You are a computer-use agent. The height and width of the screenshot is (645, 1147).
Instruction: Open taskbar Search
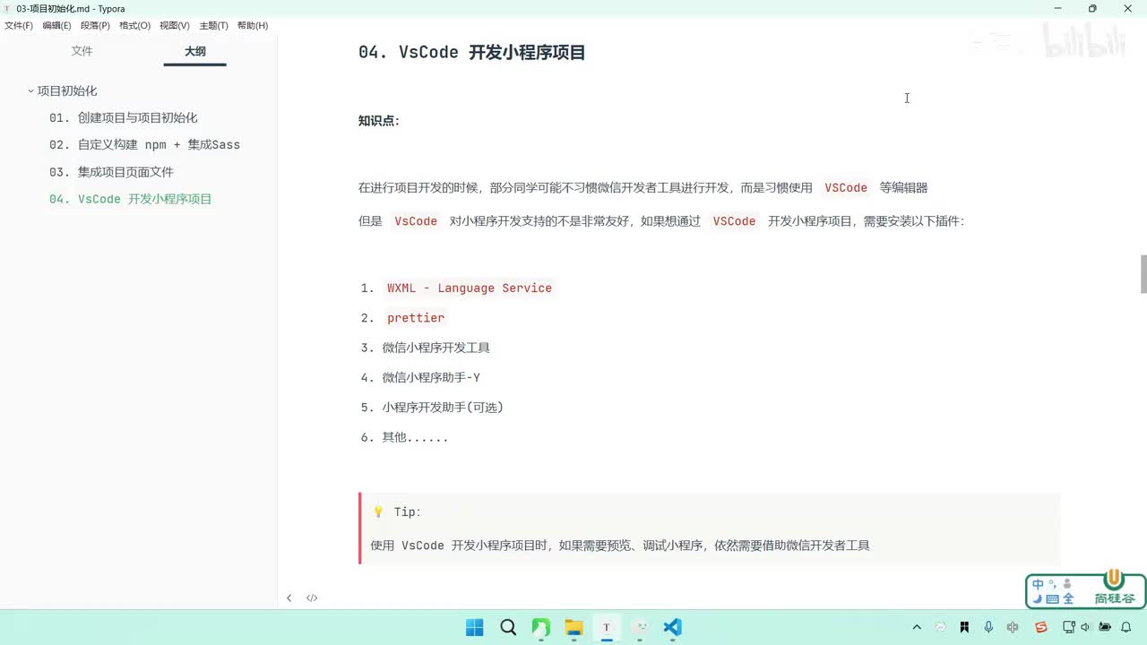tap(508, 627)
